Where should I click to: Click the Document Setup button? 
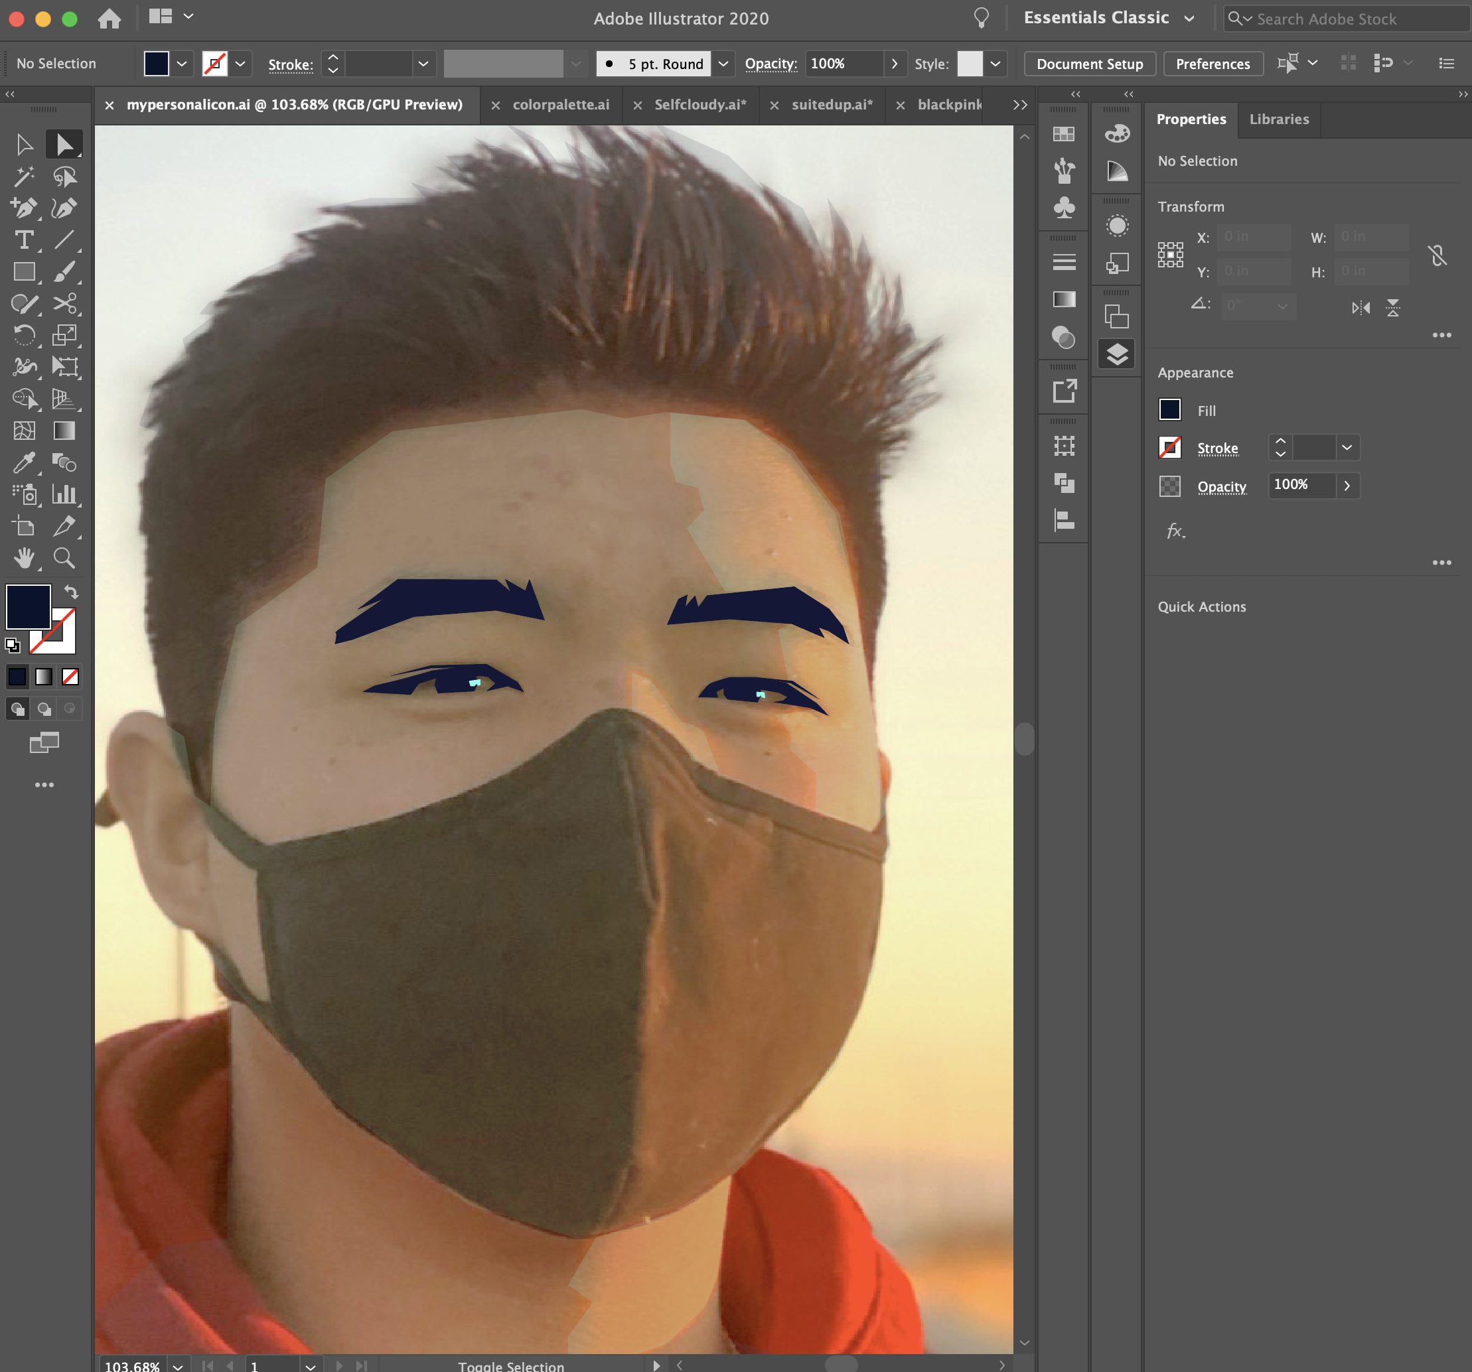1089,64
